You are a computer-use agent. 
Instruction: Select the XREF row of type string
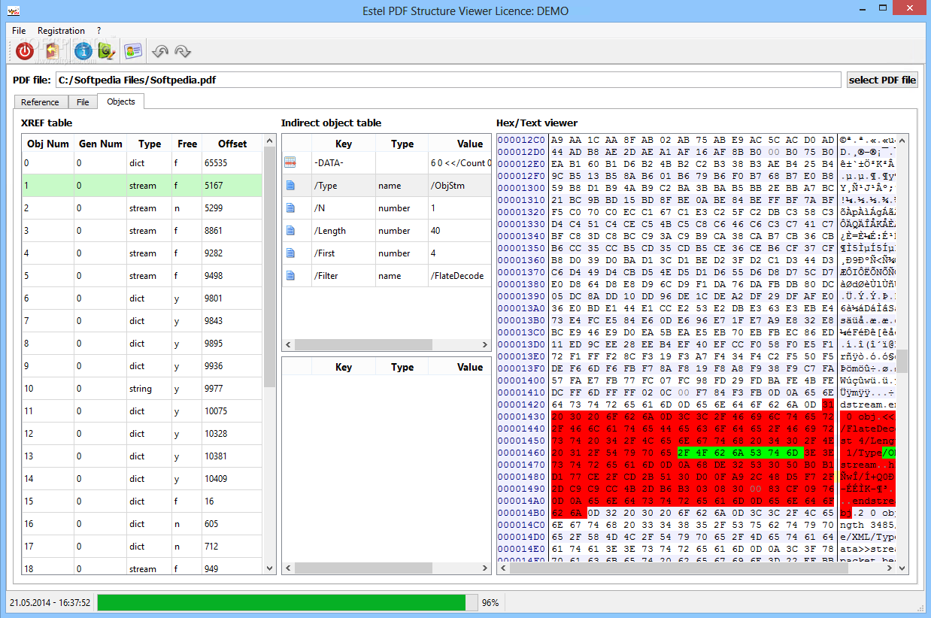tap(142, 389)
